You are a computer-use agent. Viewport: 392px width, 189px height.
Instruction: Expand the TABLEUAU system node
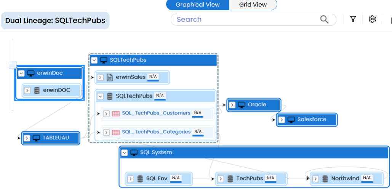(x=27, y=138)
